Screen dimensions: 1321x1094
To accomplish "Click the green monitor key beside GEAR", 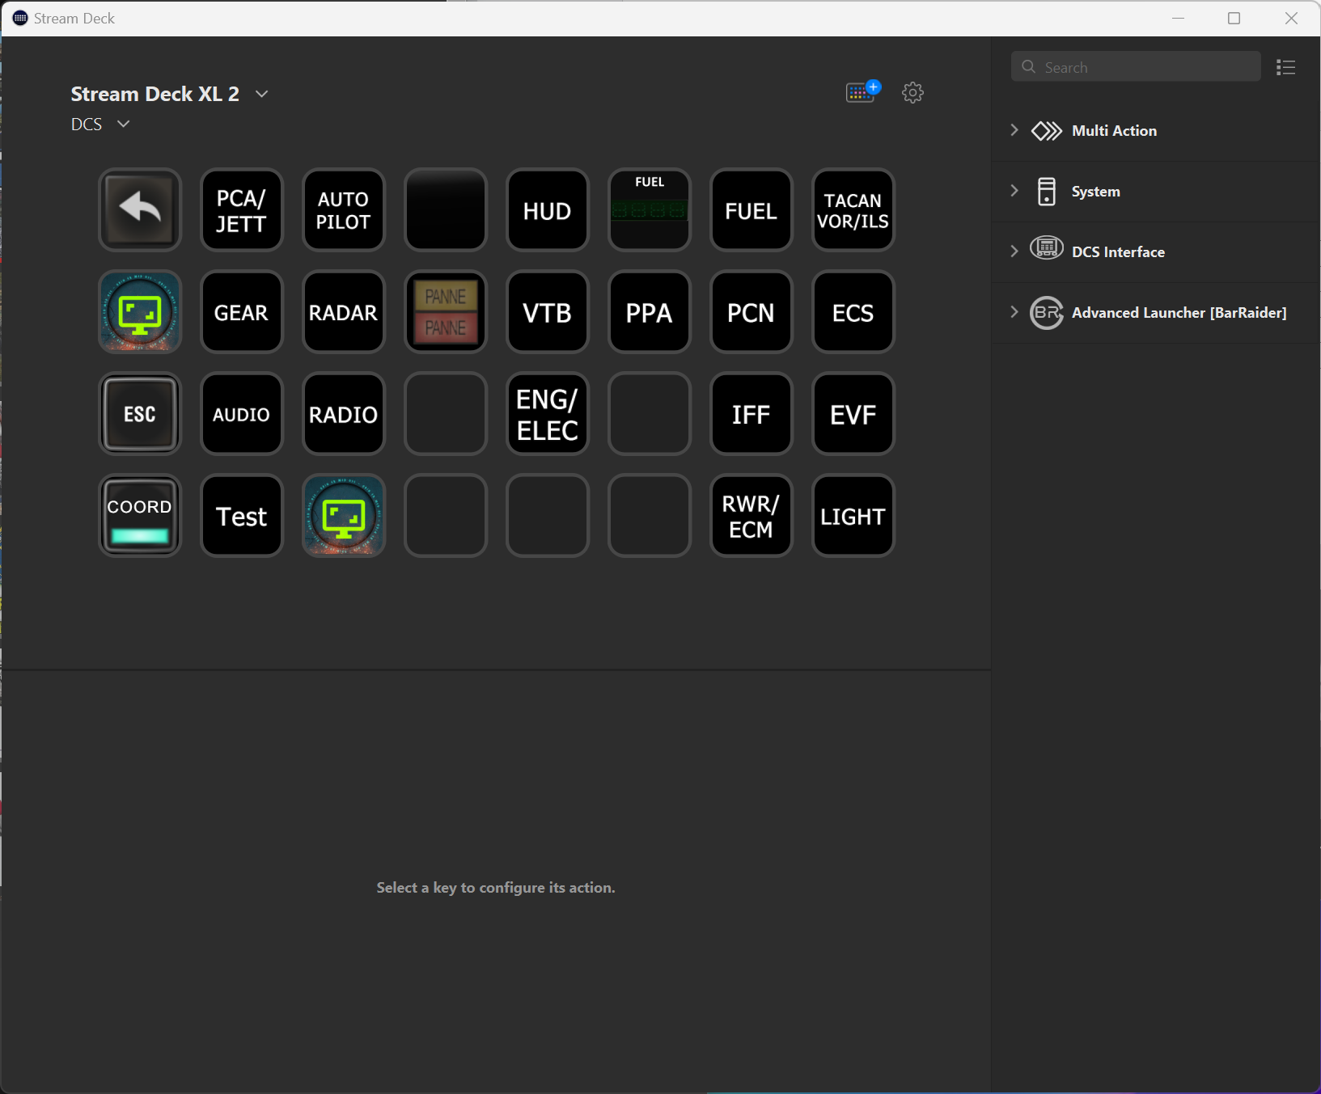I will (140, 312).
